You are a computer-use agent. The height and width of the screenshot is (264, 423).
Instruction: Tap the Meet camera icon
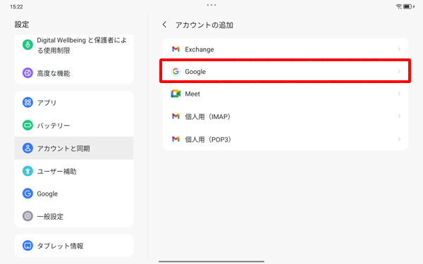click(x=176, y=94)
